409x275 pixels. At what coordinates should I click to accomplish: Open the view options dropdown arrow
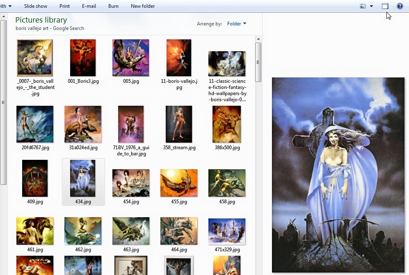371,6
